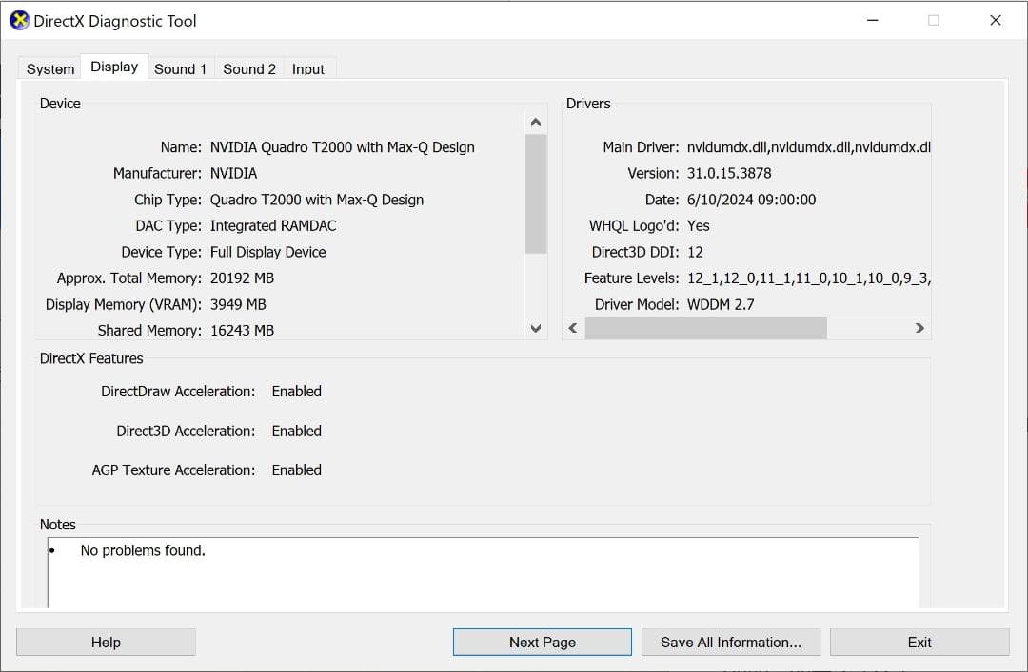Minimize the DirectX Diagnostic Tool window
Viewport: 1028px width, 672px height.
click(872, 19)
